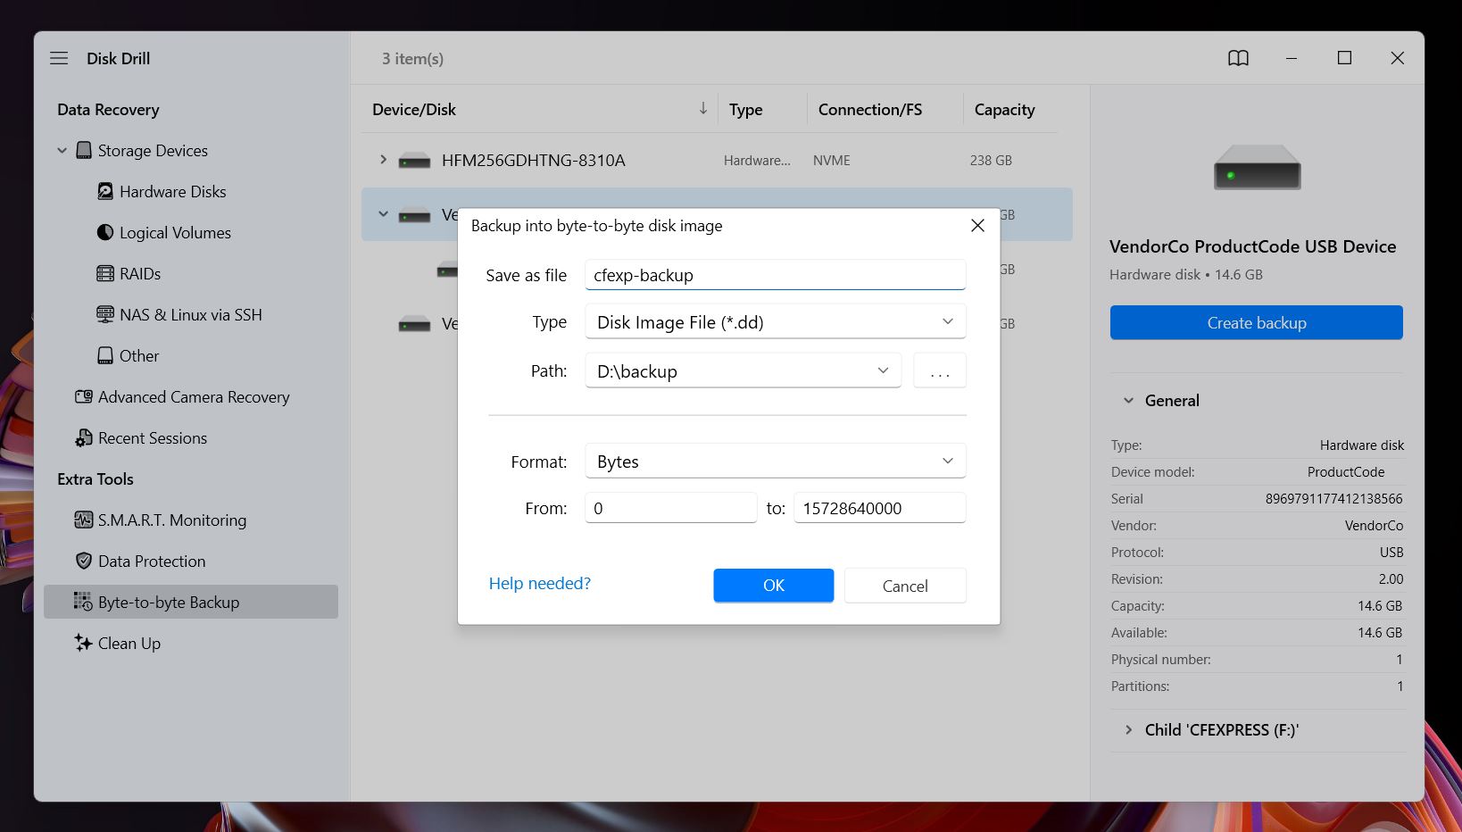Collapse the Storage Devices tree
The image size is (1462, 832).
pos(62,151)
